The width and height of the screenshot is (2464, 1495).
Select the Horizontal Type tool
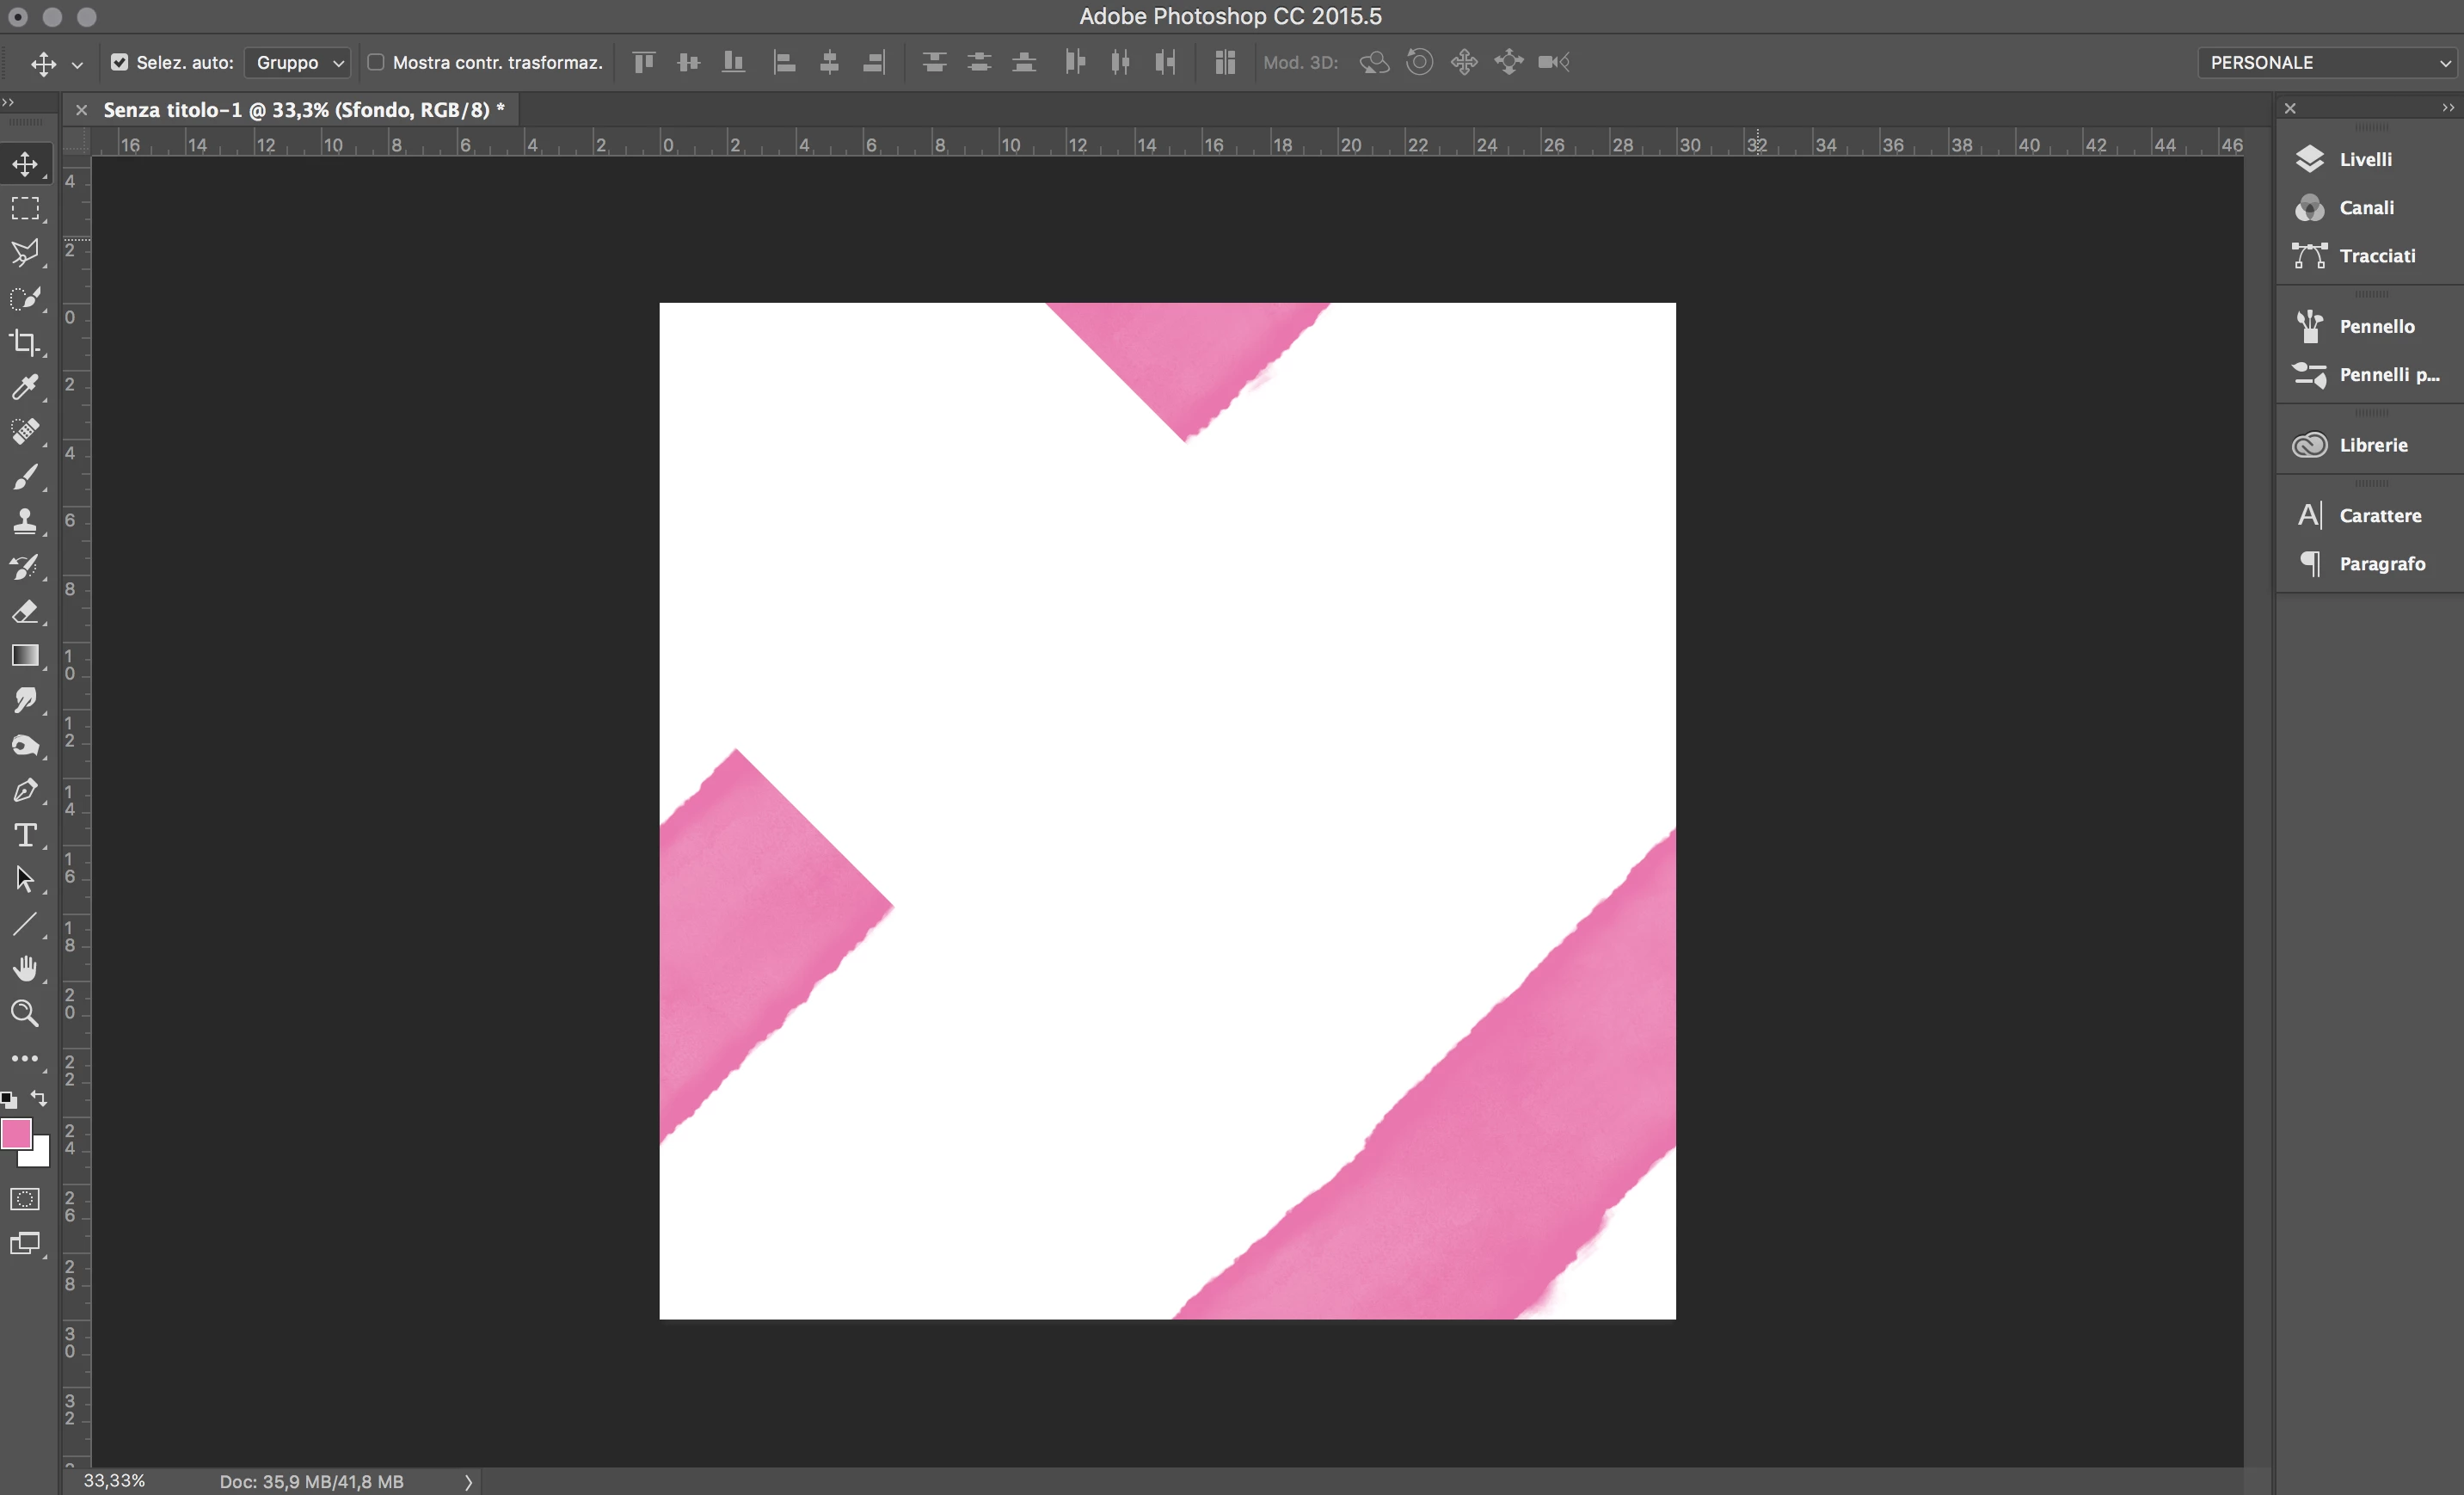coord(25,835)
